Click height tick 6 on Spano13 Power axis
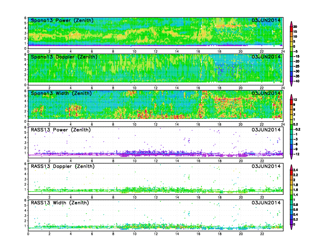This screenshot has height=251, width=325. coord(25,18)
